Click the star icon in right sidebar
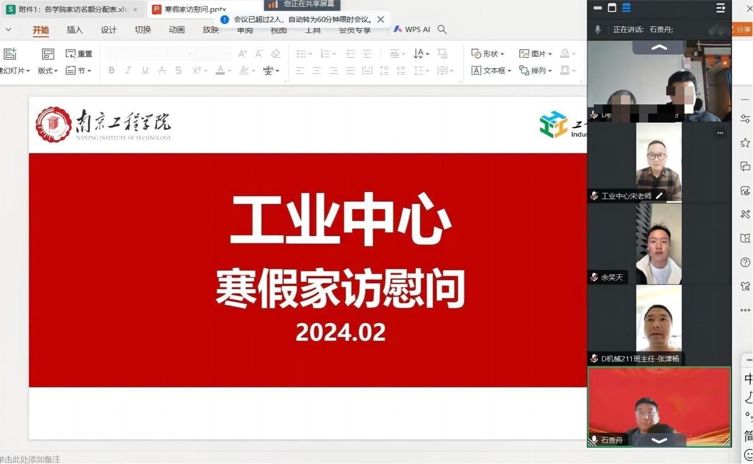753x464 pixels. pos(745,143)
